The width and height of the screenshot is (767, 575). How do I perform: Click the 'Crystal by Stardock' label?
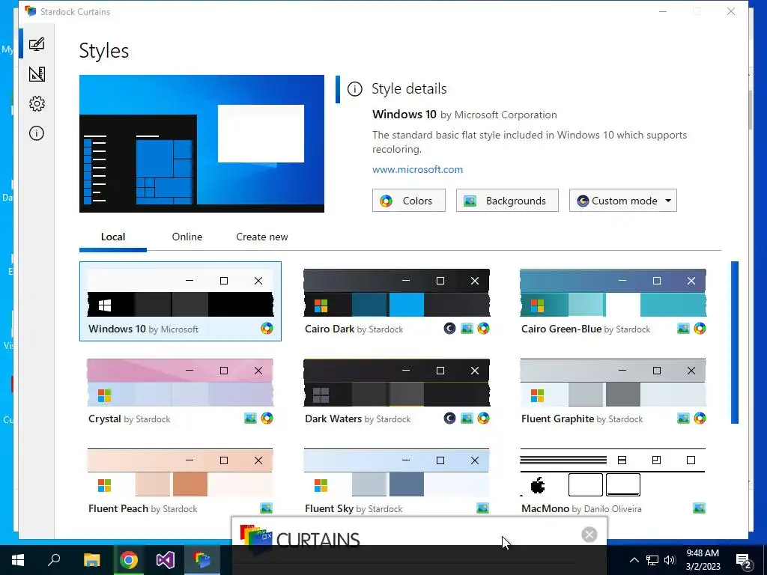[129, 419]
